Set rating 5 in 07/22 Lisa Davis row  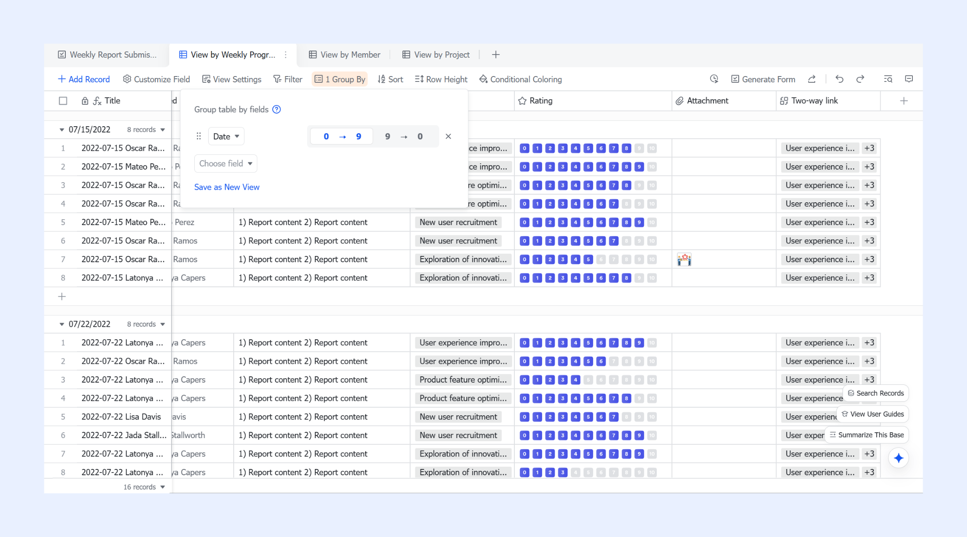(588, 417)
